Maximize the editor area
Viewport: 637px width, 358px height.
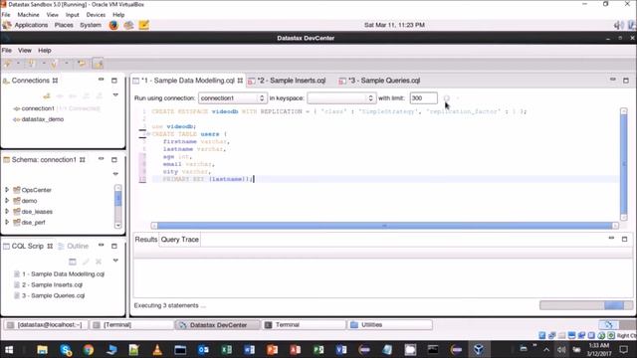pos(626,81)
